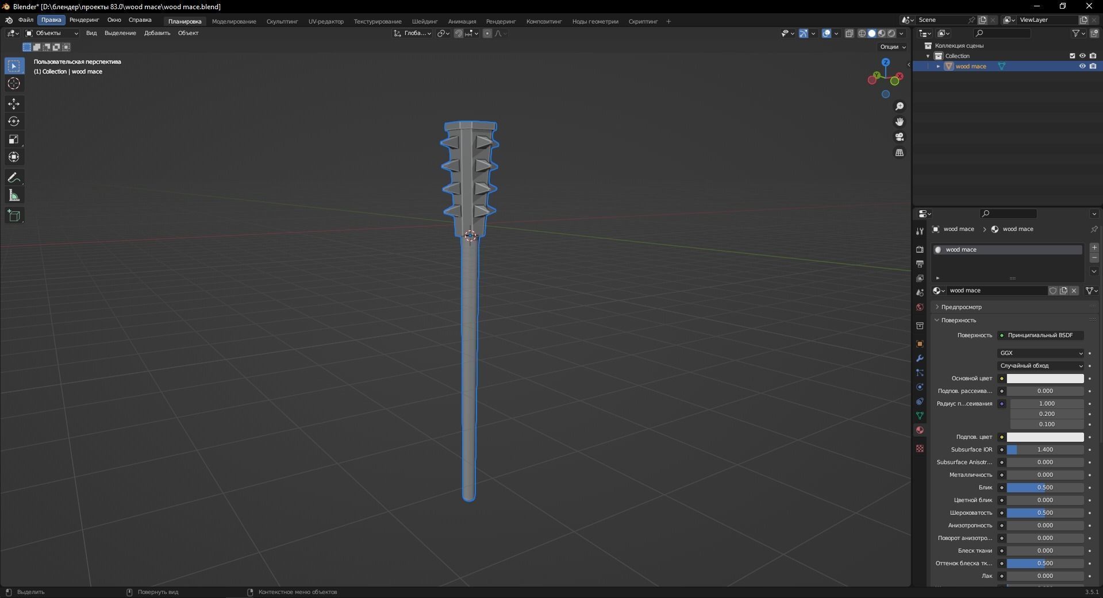The image size is (1103, 598).
Task: Toggle the Collection exclude checkbox
Action: click(x=1072, y=56)
